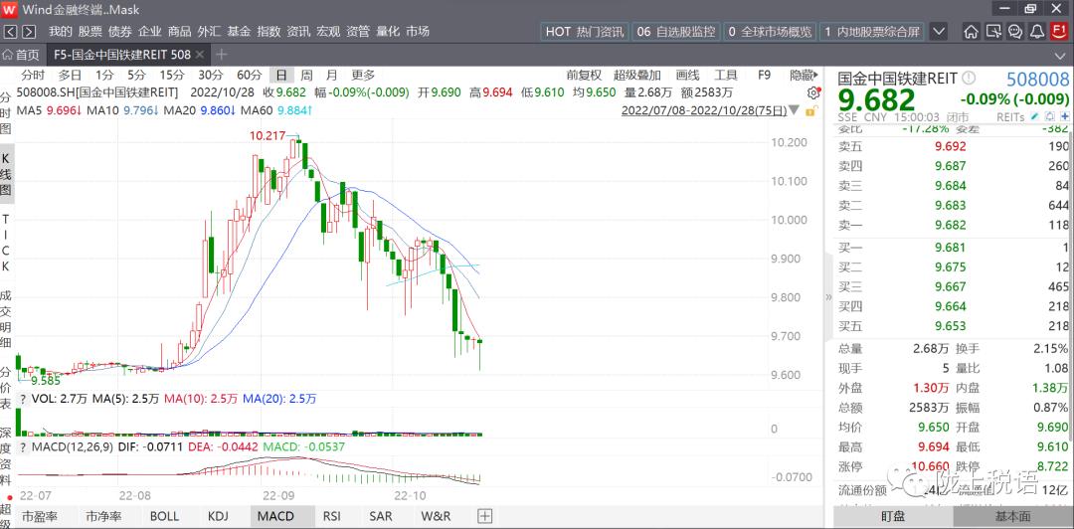Open the 前复权 adjustment dropdown
1074x529 pixels.
(x=584, y=76)
